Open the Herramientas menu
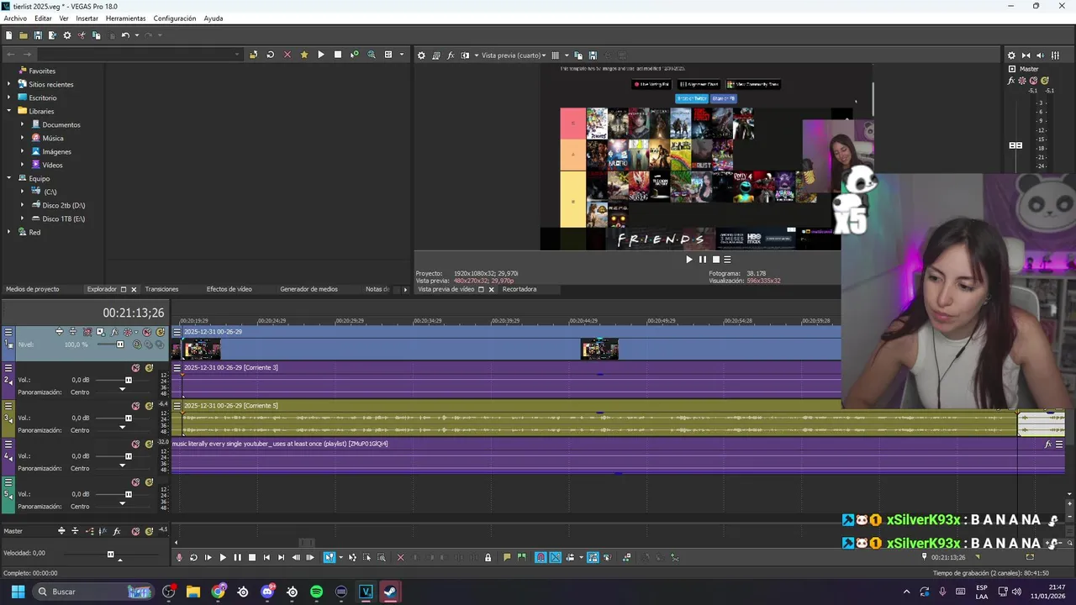Screen dimensions: 1076x605 [125, 18]
